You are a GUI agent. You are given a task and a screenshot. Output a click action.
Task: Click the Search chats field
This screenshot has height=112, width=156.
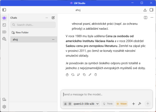(33, 25)
